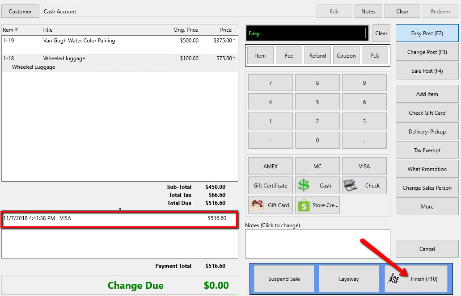This screenshot has width=461, height=296.
Task: Tap keypad number 8
Action: pos(317,83)
